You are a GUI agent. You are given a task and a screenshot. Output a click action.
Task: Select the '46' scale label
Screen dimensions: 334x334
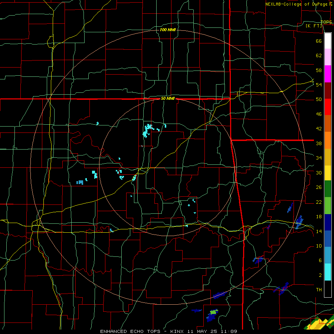click(x=319, y=114)
